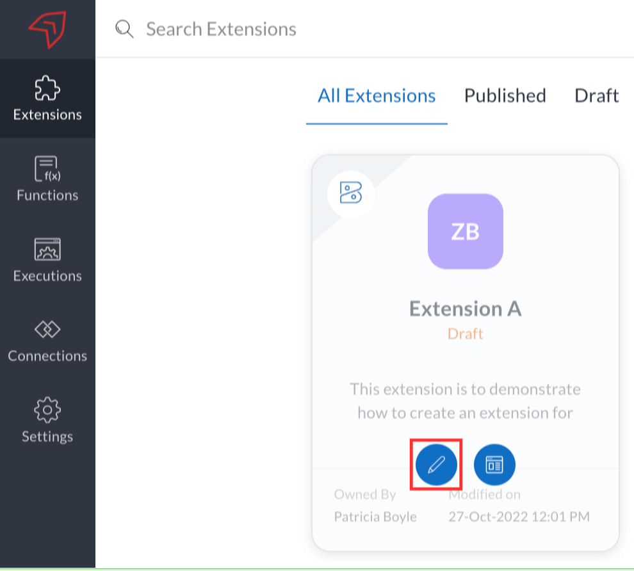Open the Functions sidebar section
634x571 pixels.
(x=48, y=179)
